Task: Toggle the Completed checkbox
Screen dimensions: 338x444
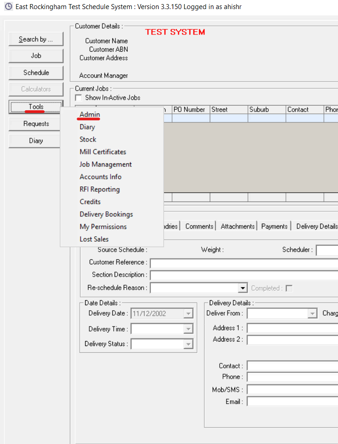Action: click(289, 288)
